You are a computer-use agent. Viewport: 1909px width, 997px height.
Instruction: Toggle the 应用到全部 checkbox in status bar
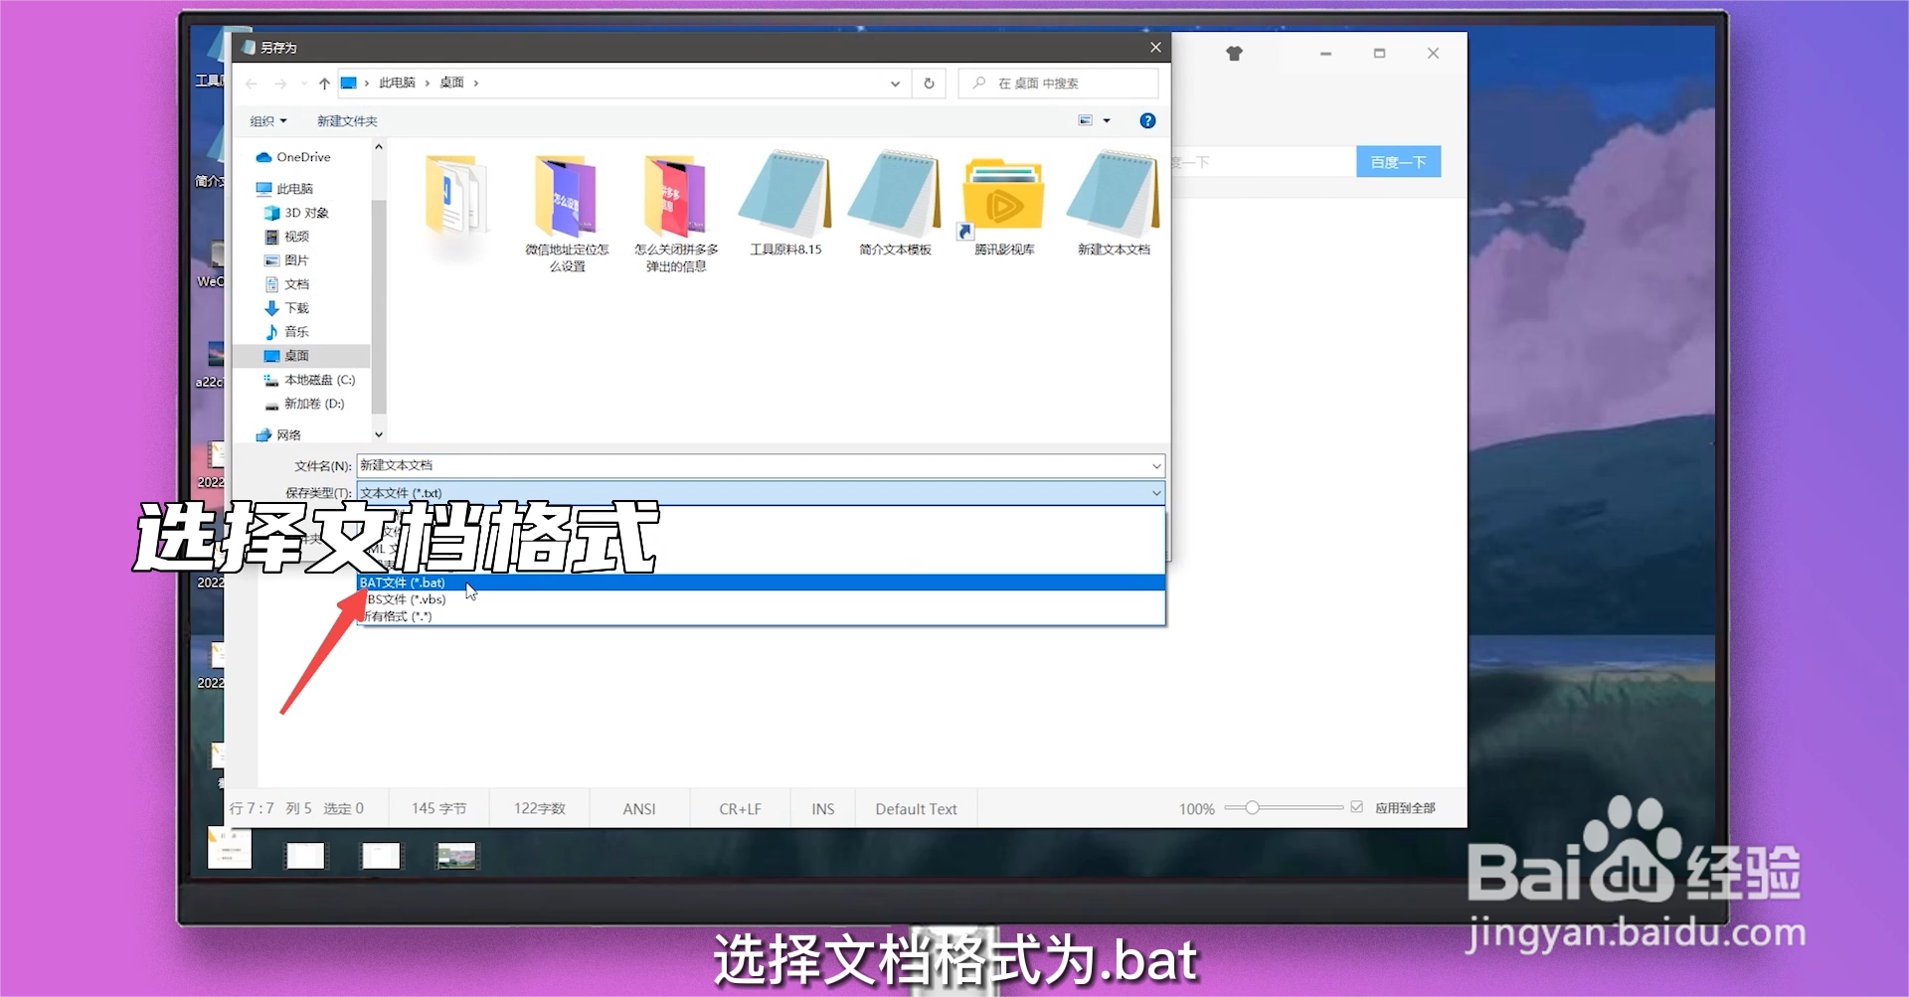pyautogui.click(x=1357, y=808)
